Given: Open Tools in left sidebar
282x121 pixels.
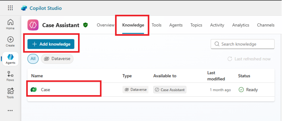Looking at the screenshot, I should pyautogui.click(x=10, y=93).
